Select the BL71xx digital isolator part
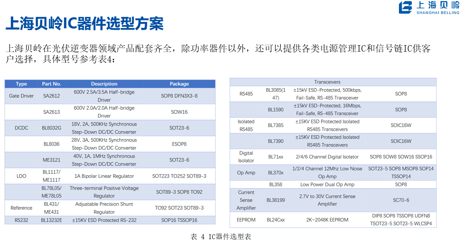Screen dimensions: 465x247 pos(275,157)
